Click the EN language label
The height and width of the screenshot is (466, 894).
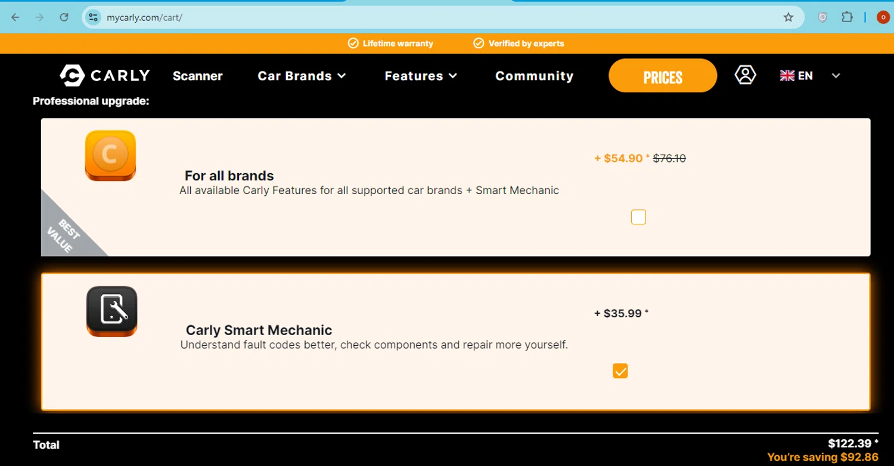click(805, 76)
